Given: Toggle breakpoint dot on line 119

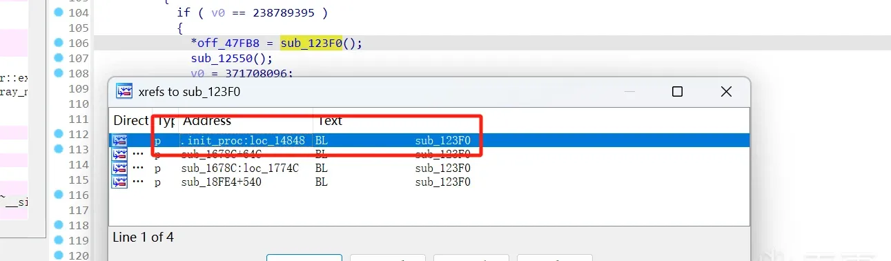Looking at the screenshot, I should 58,240.
